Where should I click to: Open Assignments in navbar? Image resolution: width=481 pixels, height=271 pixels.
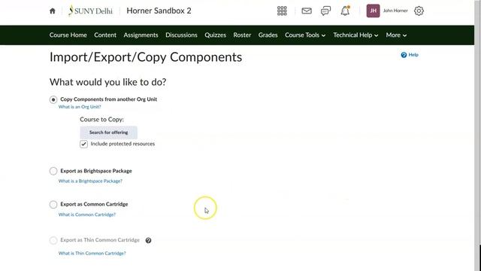pyautogui.click(x=141, y=35)
